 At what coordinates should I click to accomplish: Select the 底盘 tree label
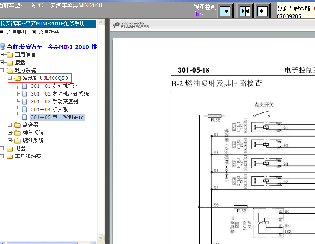[20, 63]
